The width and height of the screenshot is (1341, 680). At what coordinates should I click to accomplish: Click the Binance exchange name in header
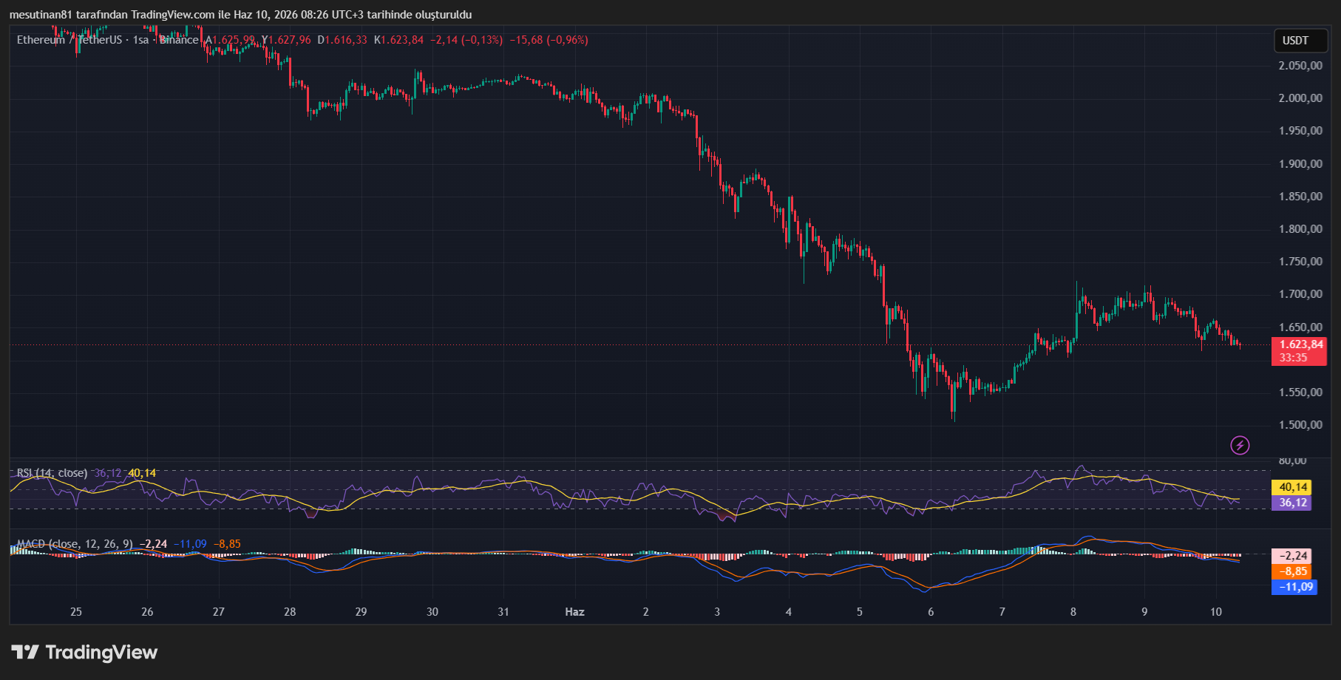179,40
